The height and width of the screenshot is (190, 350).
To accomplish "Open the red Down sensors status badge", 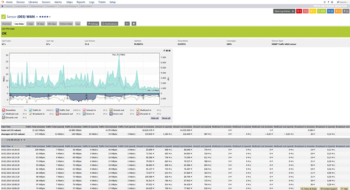I will coord(300,11).
